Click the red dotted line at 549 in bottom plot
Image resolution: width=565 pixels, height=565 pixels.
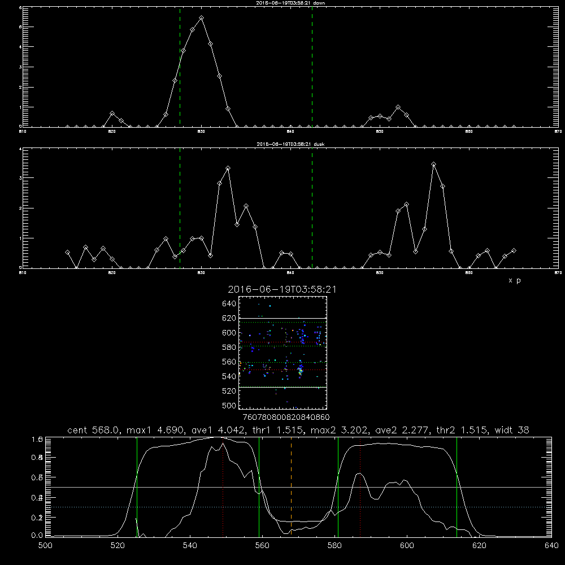[x=223, y=486]
